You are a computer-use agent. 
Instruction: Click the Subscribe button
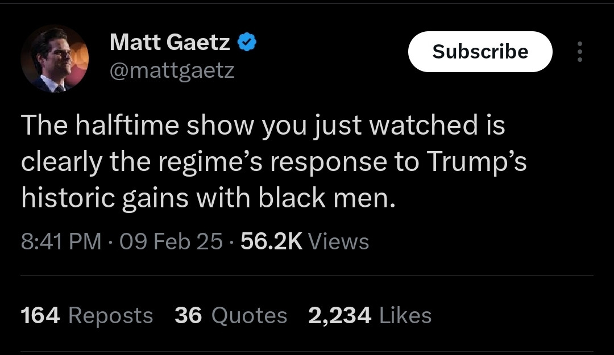click(x=480, y=52)
